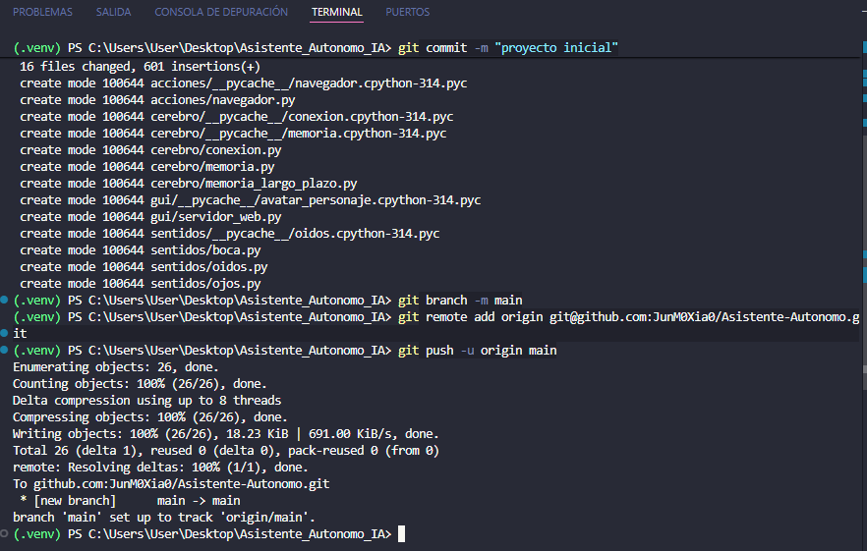The height and width of the screenshot is (551, 867).
Task: Switch to the PUERTOS tab
Action: [x=408, y=12]
